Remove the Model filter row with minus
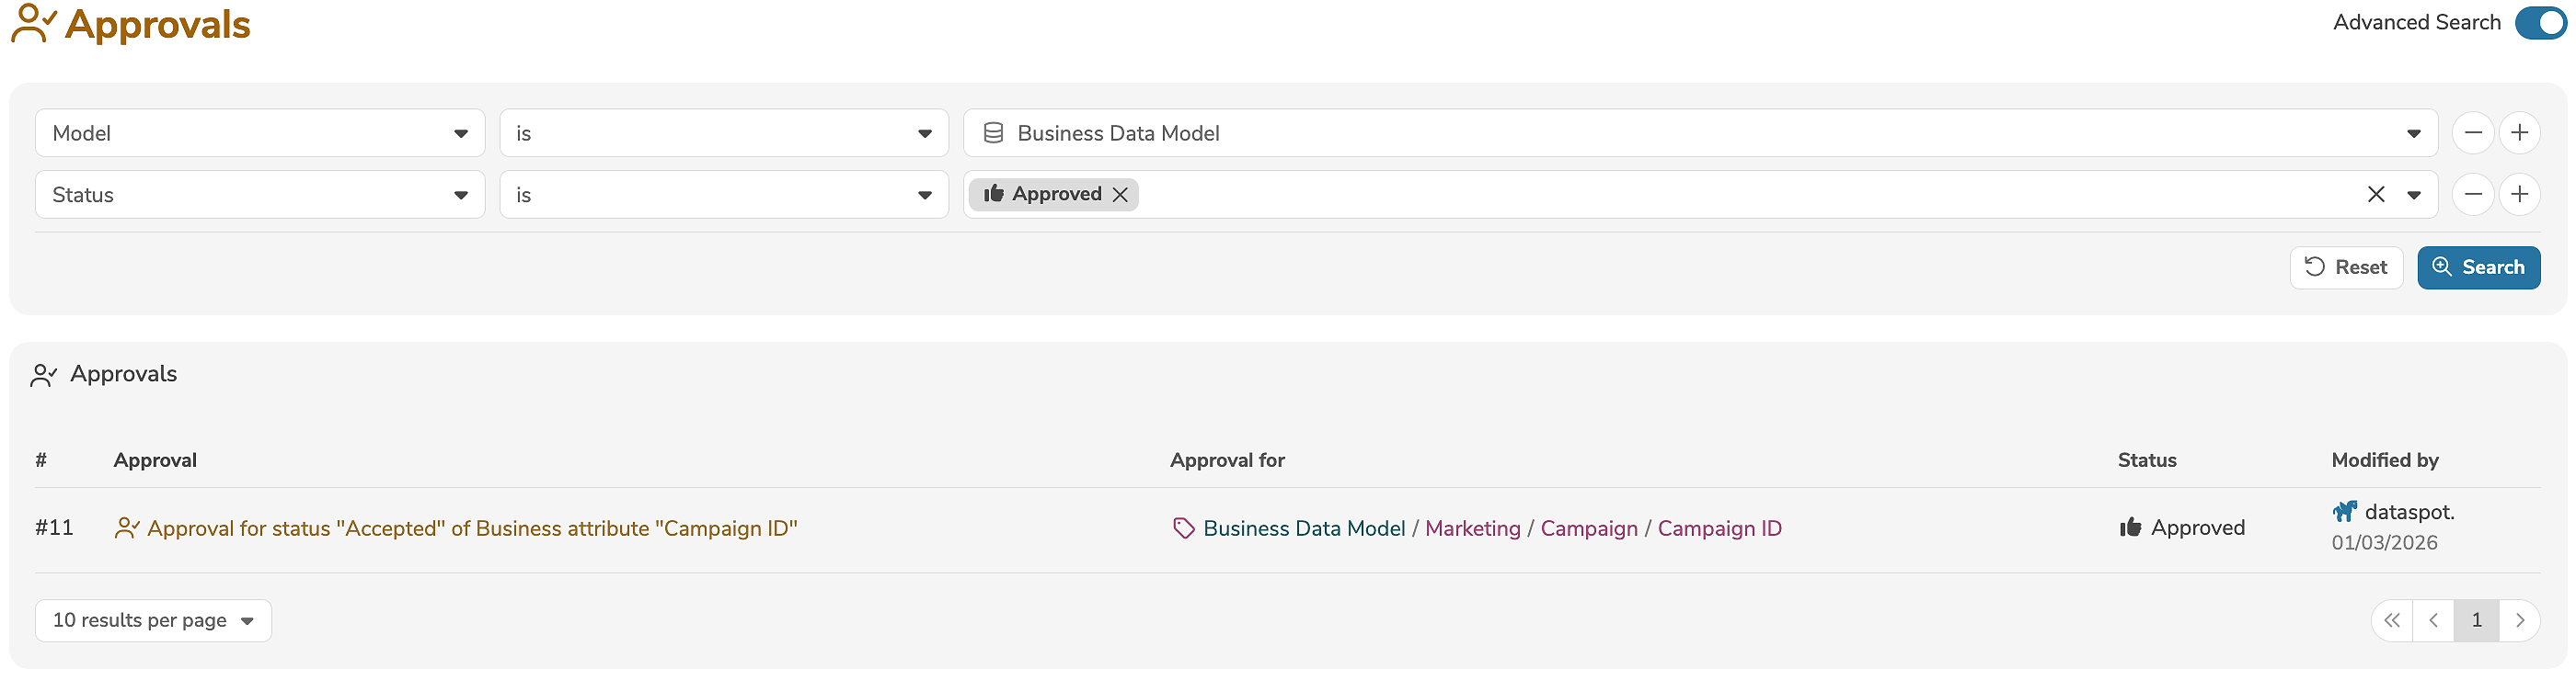Image resolution: width=2576 pixels, height=680 pixels. [2472, 133]
